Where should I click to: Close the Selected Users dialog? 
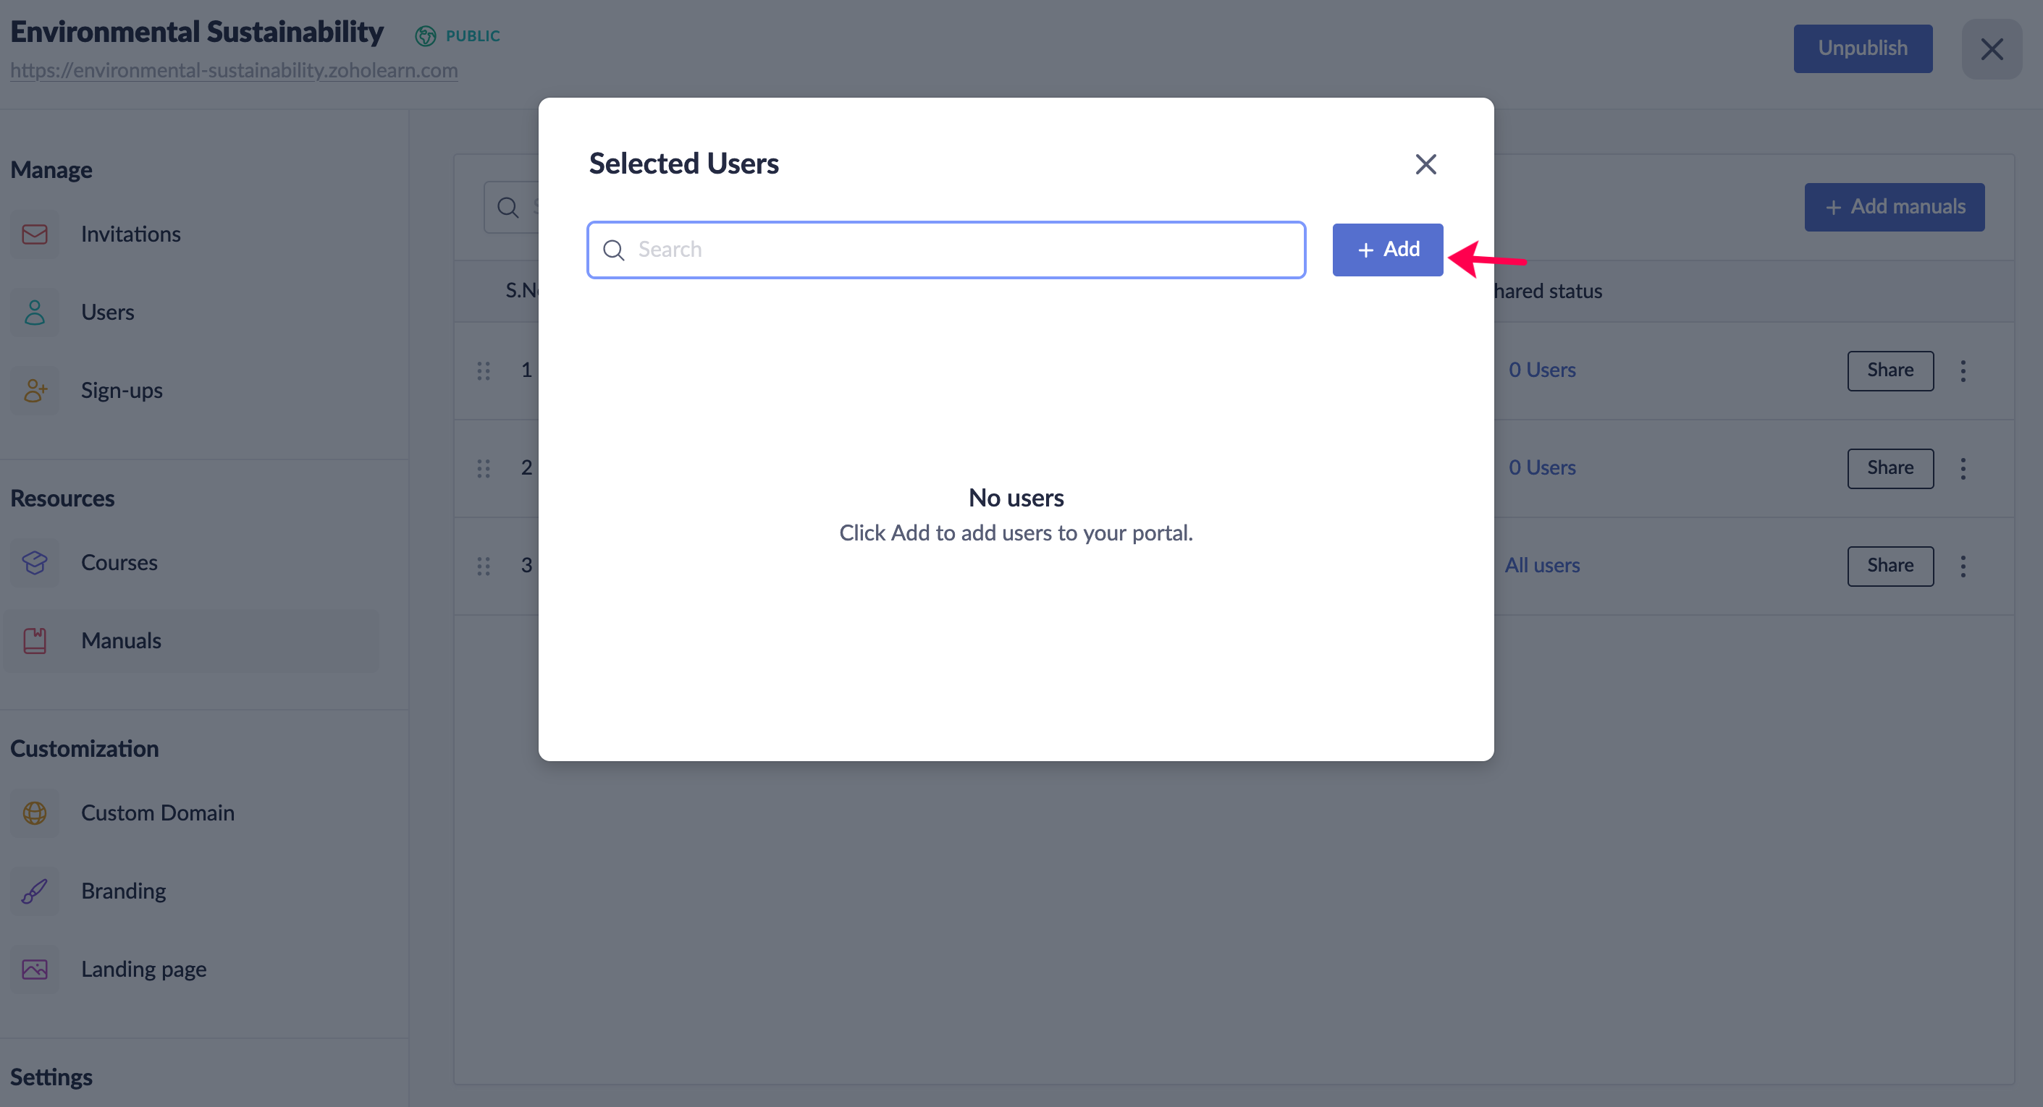(x=1425, y=164)
